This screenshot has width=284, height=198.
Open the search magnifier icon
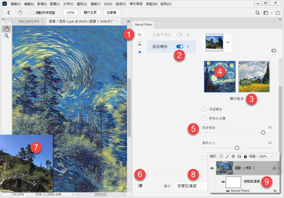pos(257,13)
